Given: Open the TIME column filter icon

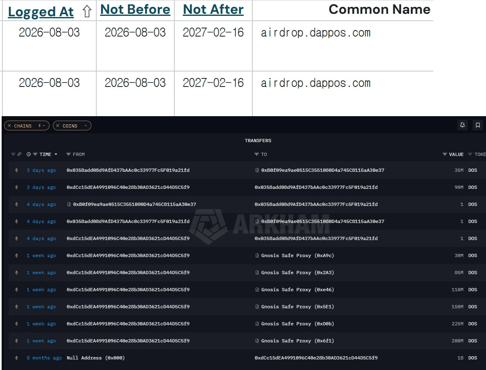Looking at the screenshot, I should [35, 154].
